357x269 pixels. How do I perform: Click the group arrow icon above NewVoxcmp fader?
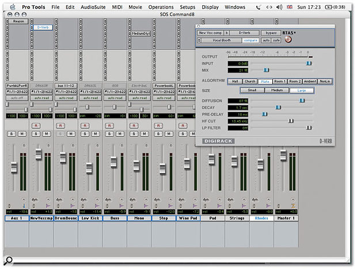[x=48, y=145]
